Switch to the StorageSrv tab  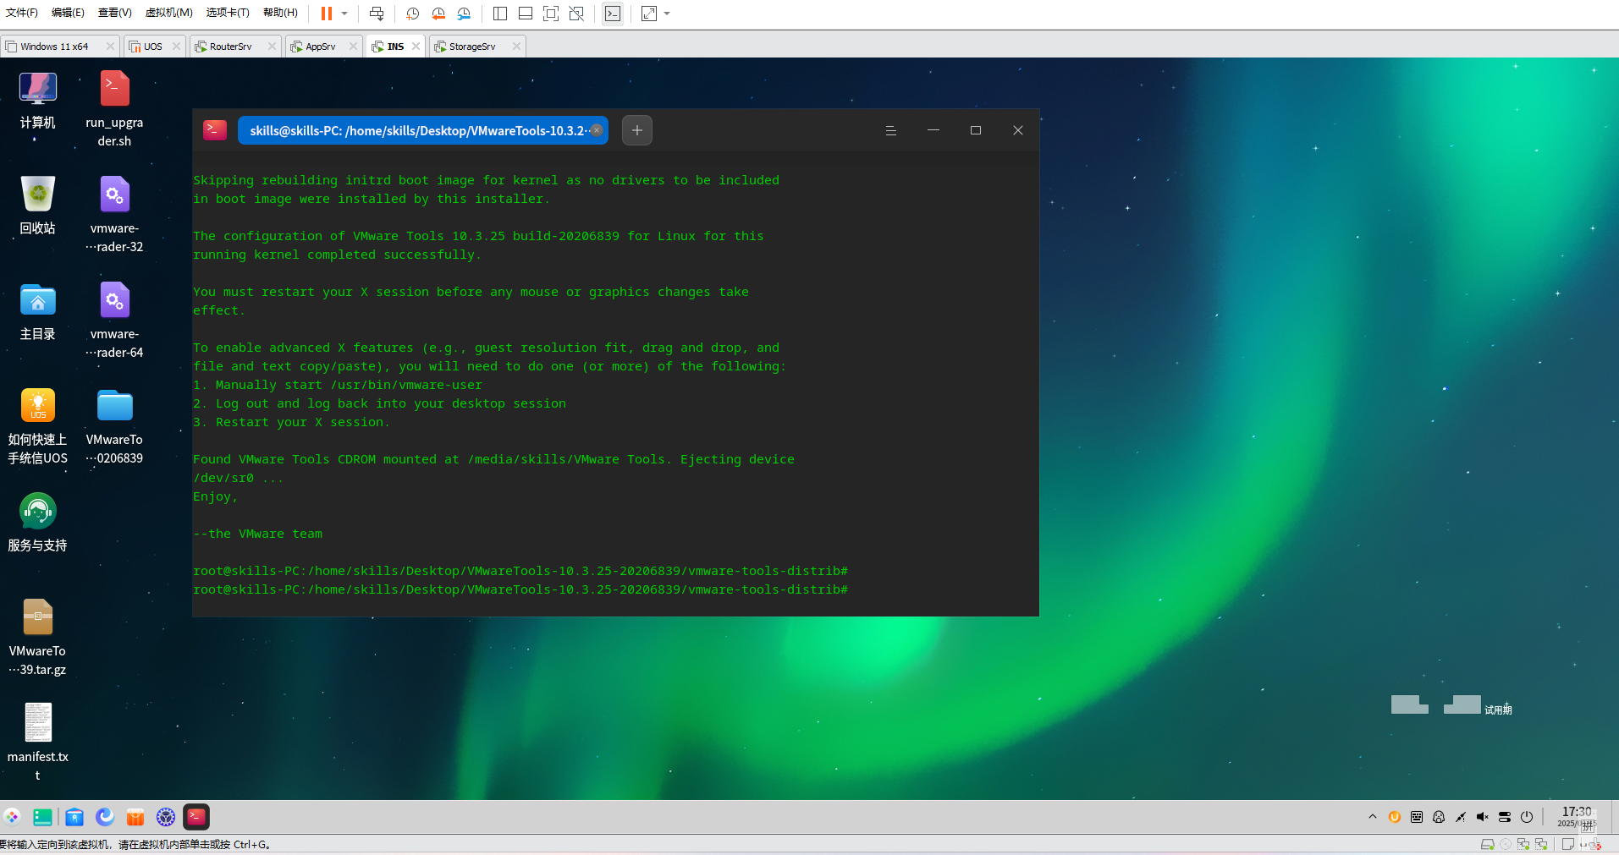coord(471,46)
